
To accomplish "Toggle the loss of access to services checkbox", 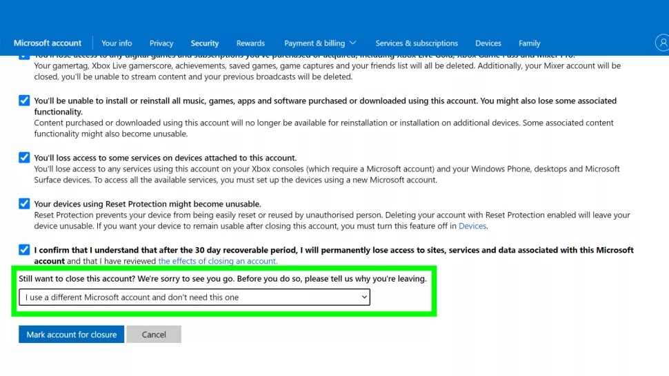I will tap(24, 158).
